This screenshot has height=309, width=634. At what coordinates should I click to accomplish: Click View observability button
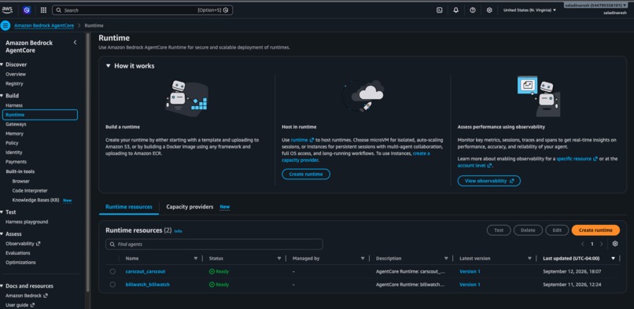tap(488, 181)
